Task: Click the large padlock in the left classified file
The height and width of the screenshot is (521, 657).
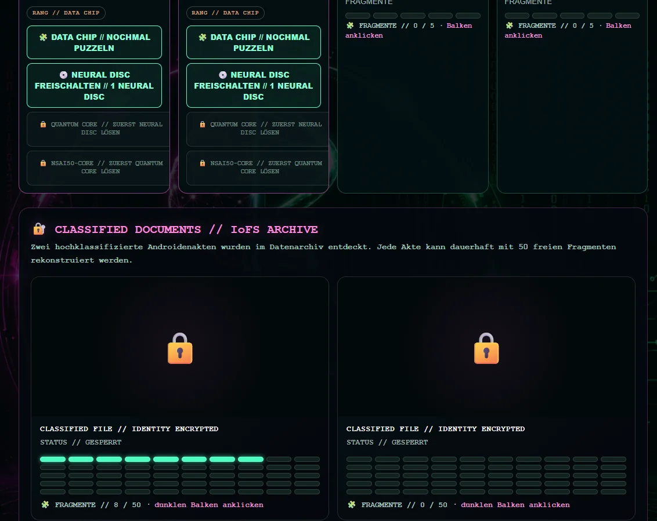Action: pyautogui.click(x=180, y=348)
